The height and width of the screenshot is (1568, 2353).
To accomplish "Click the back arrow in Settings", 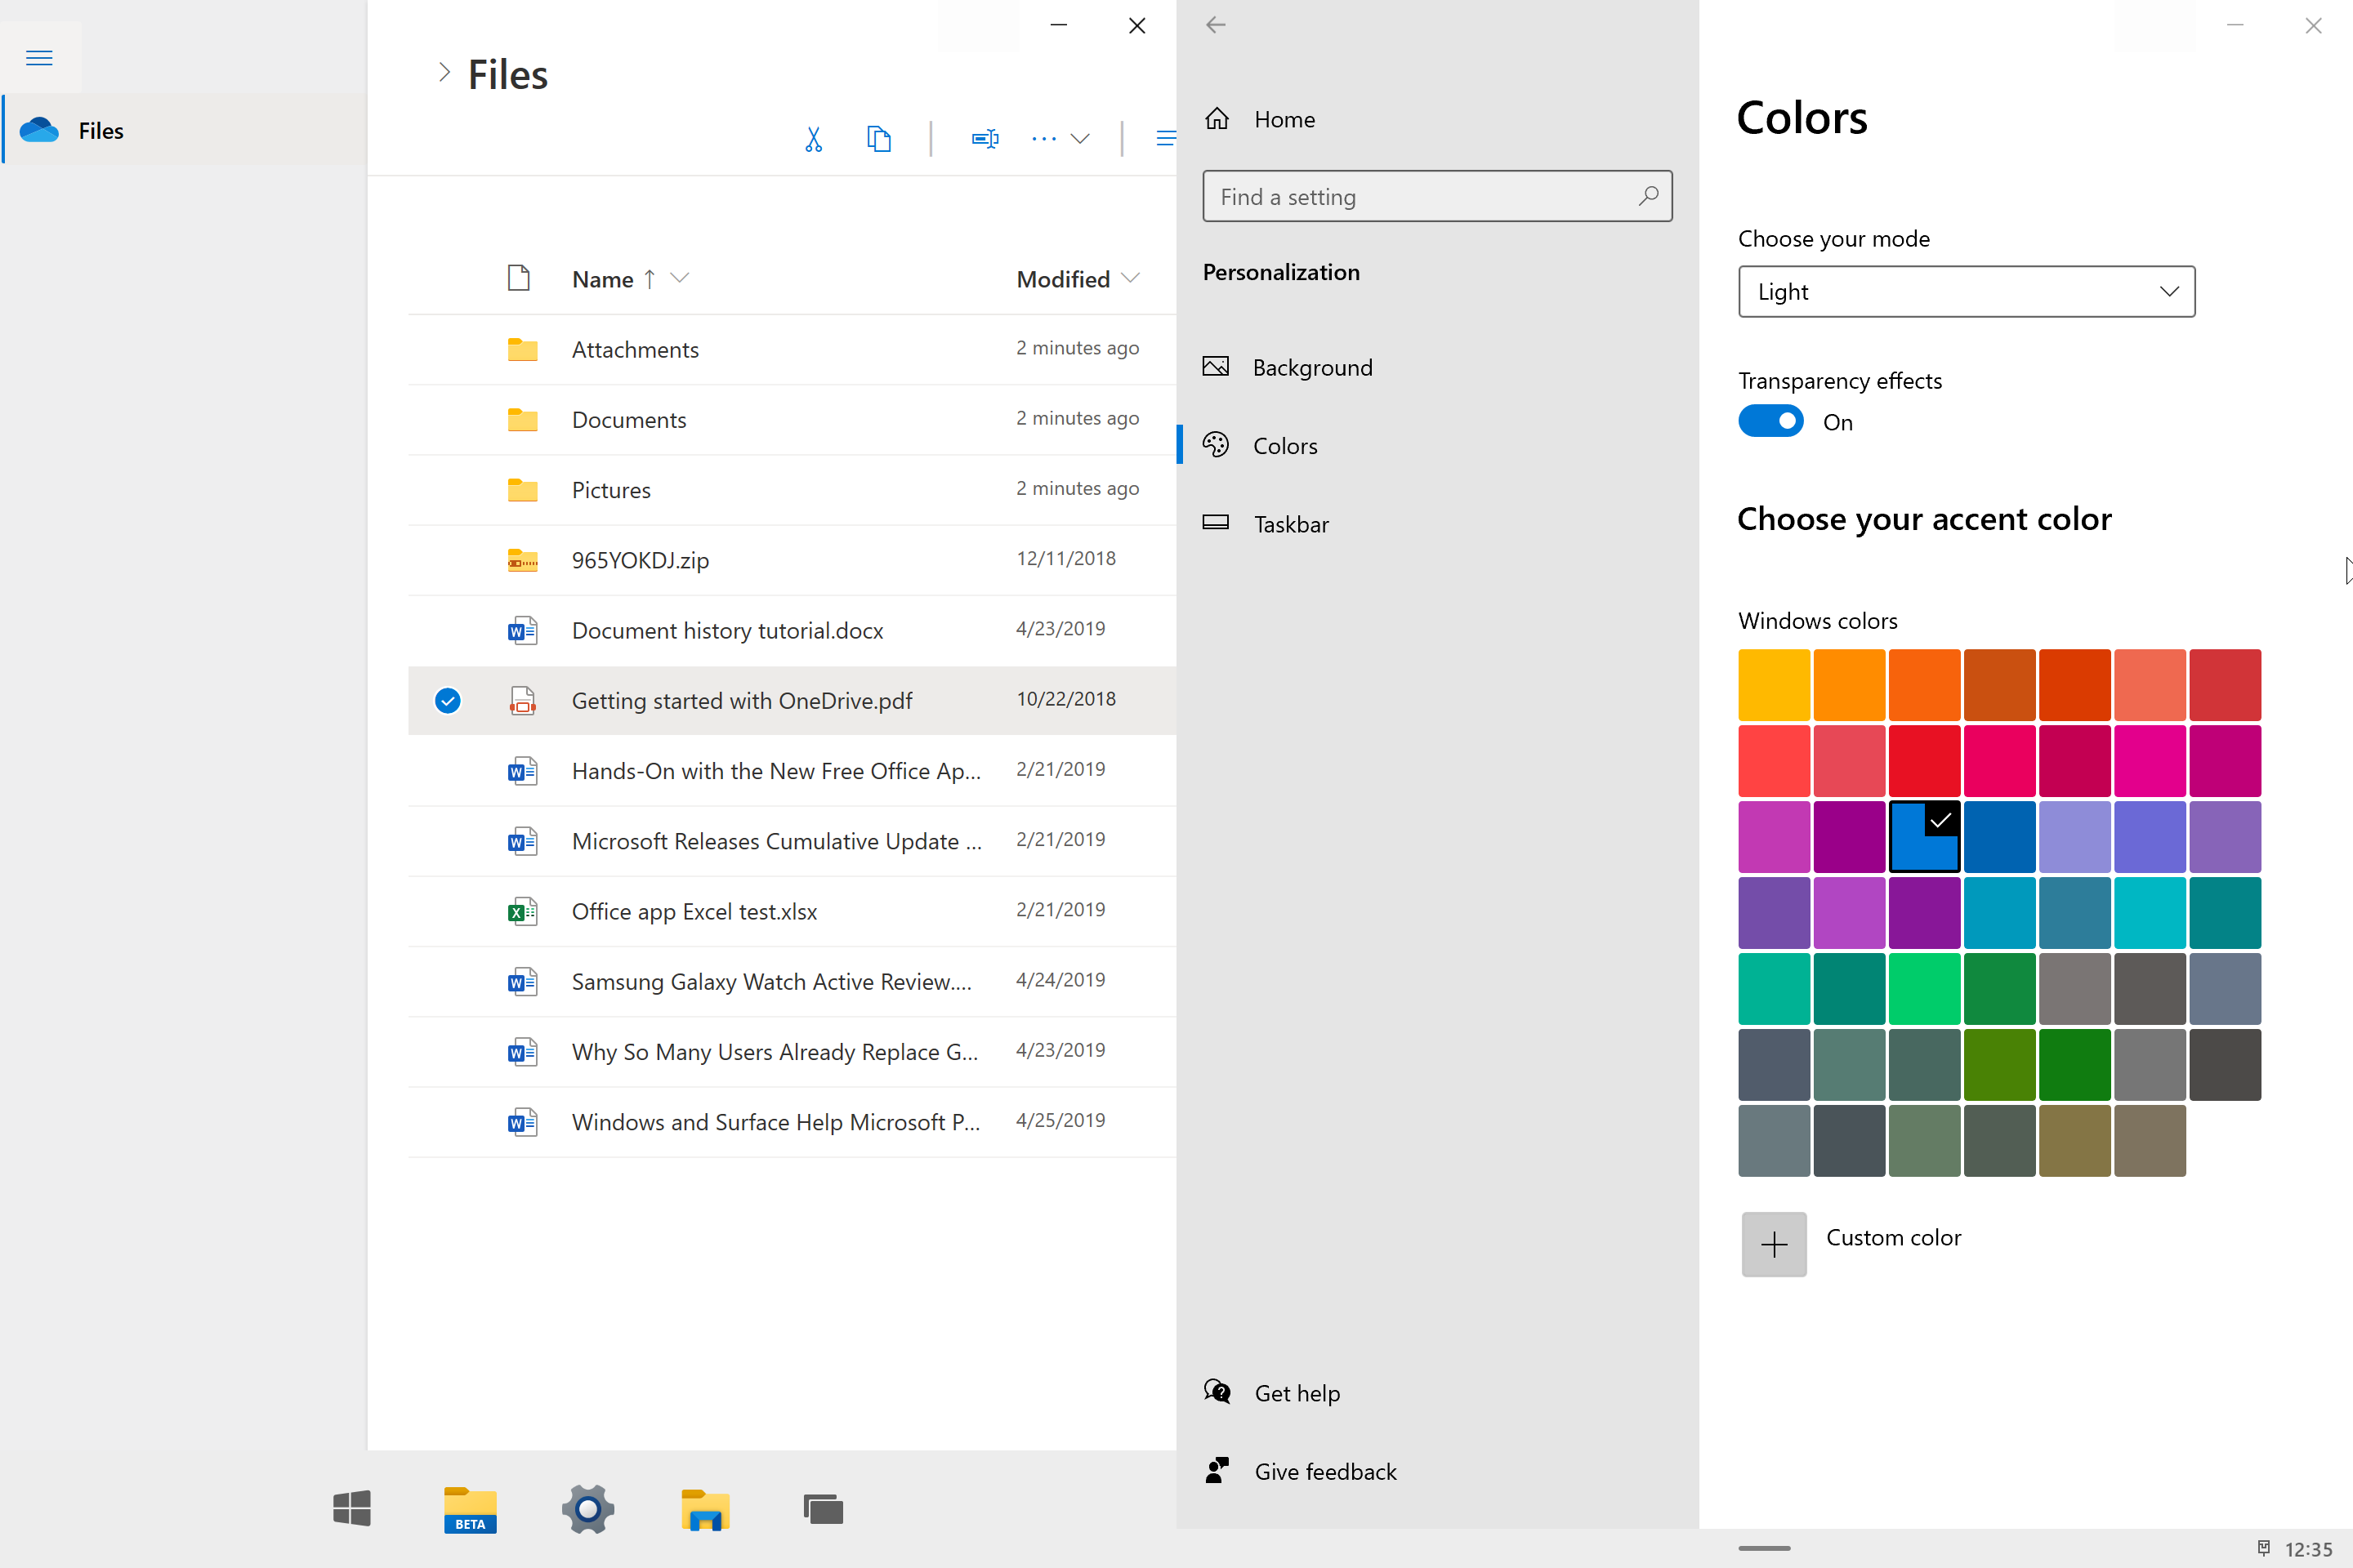I will coord(1216,26).
